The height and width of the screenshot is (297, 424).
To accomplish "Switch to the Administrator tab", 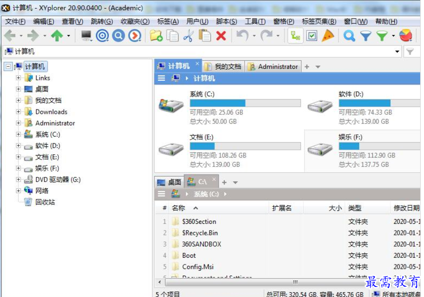I will tap(273, 67).
